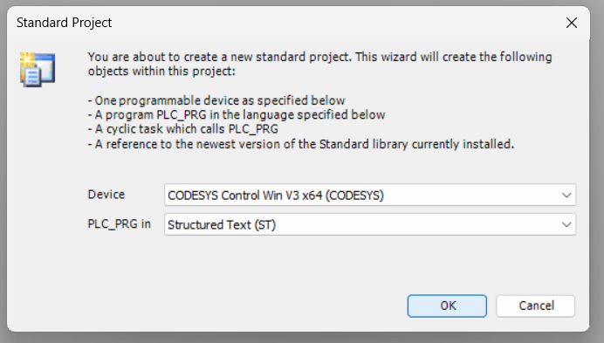
Task: Click the 'One programmable device as specified below' line
Action: point(216,100)
